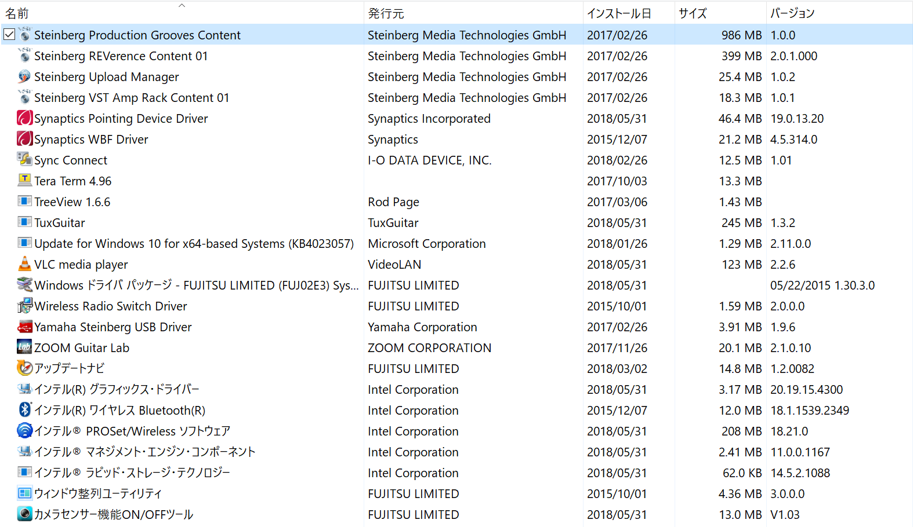Sort by the 名前 column header
Screen dimensions: 913x527
coord(17,13)
